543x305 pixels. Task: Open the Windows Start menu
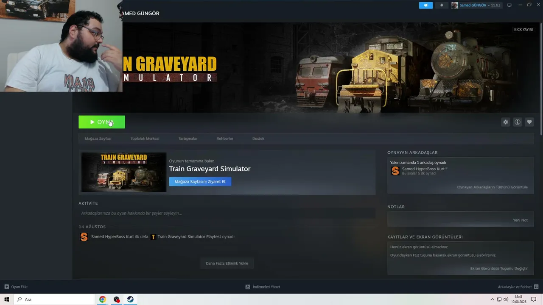pyautogui.click(x=7, y=299)
